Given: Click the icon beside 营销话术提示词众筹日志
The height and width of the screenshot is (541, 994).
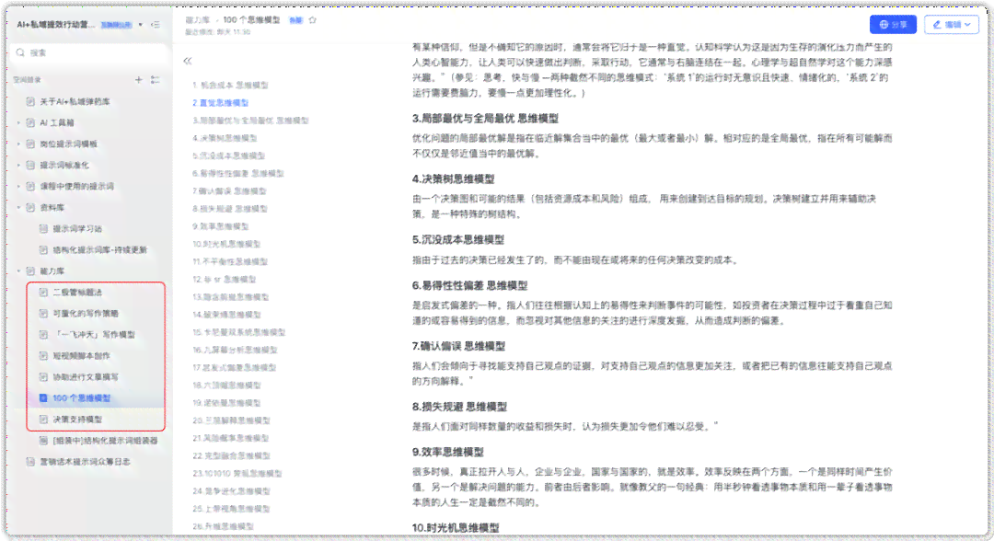Looking at the screenshot, I should pos(30,462).
